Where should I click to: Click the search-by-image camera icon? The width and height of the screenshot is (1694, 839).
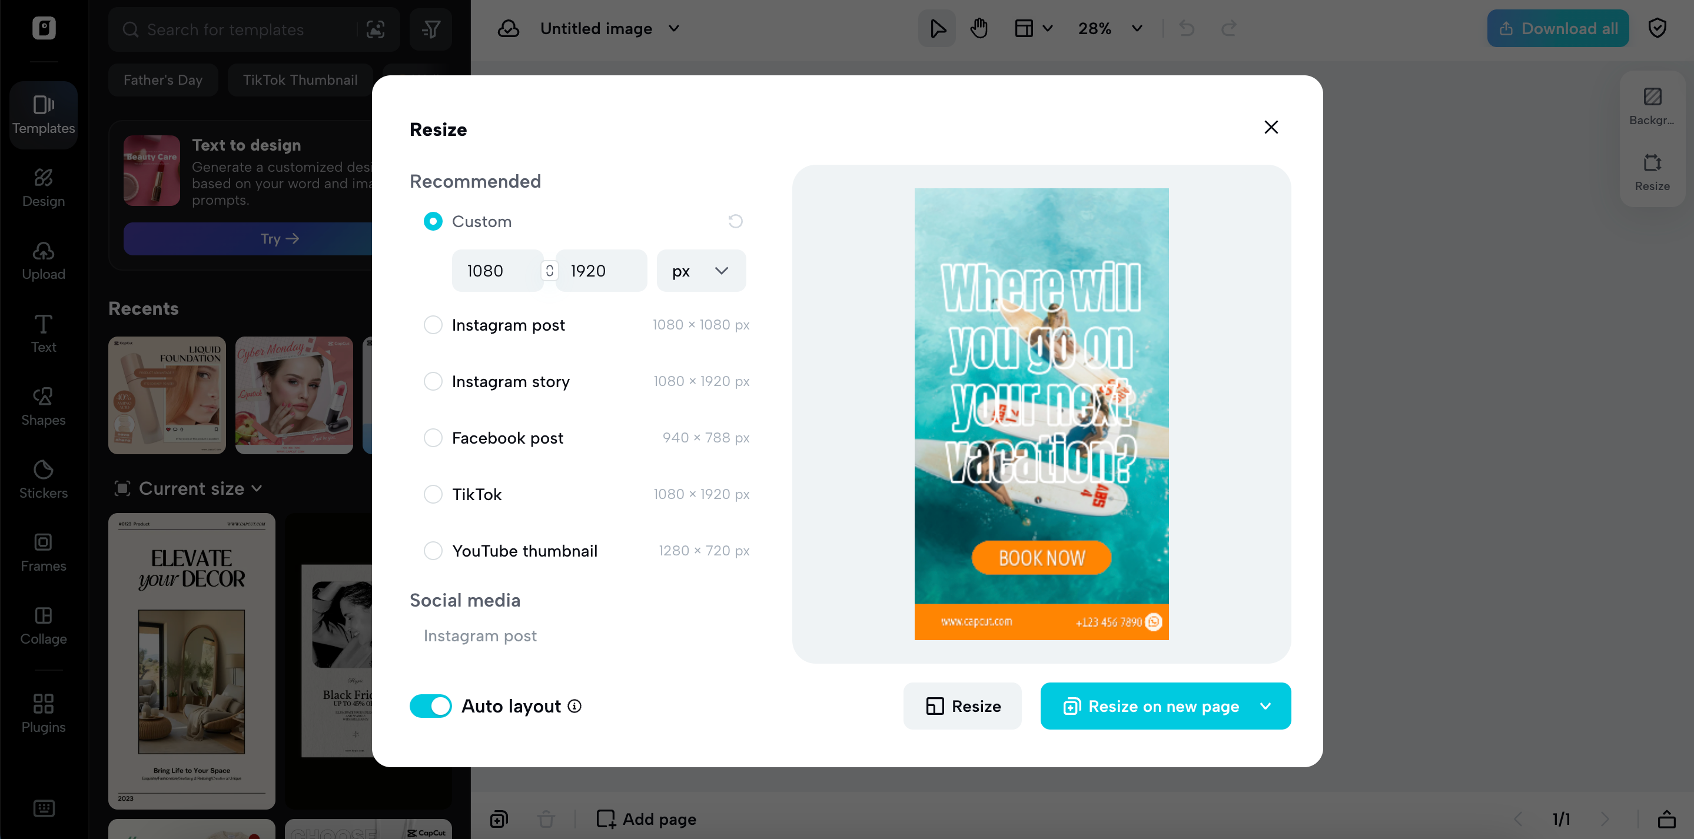376,29
